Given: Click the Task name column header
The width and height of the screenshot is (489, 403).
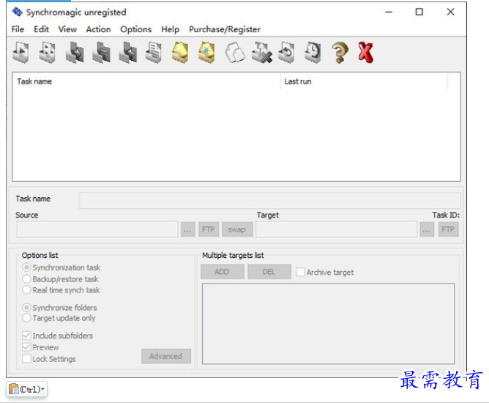Looking at the screenshot, I should (146, 81).
